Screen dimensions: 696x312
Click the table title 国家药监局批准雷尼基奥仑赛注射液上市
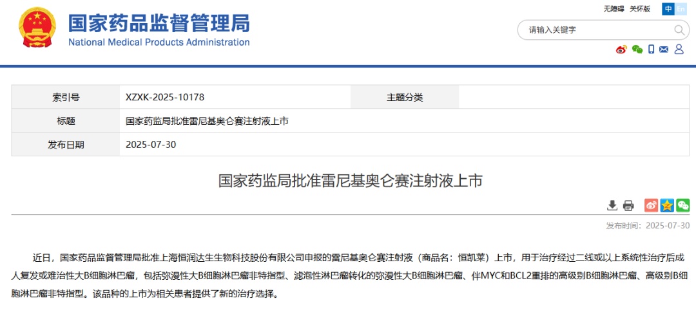click(207, 120)
